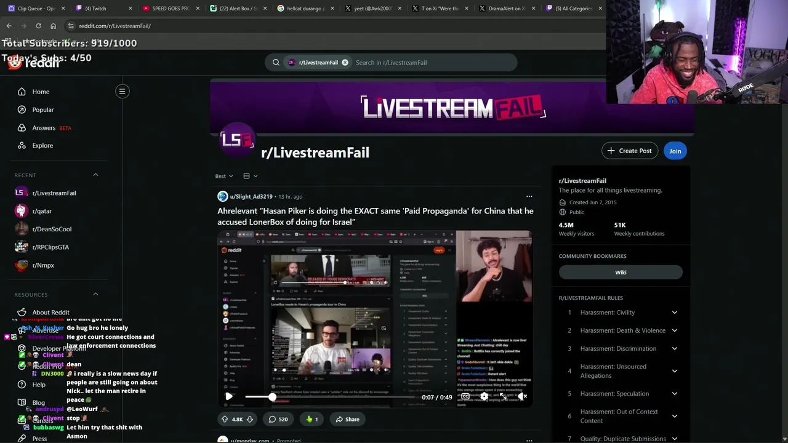Share the Hasan Piker post
The width and height of the screenshot is (788, 443).
click(x=347, y=419)
